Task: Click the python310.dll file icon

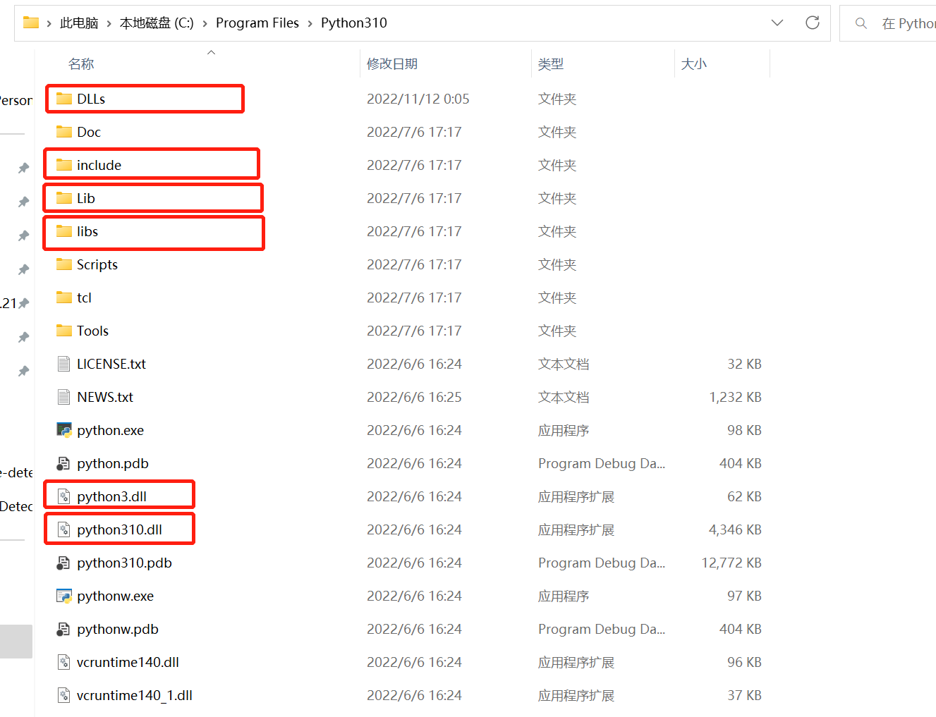Action: [x=64, y=529]
